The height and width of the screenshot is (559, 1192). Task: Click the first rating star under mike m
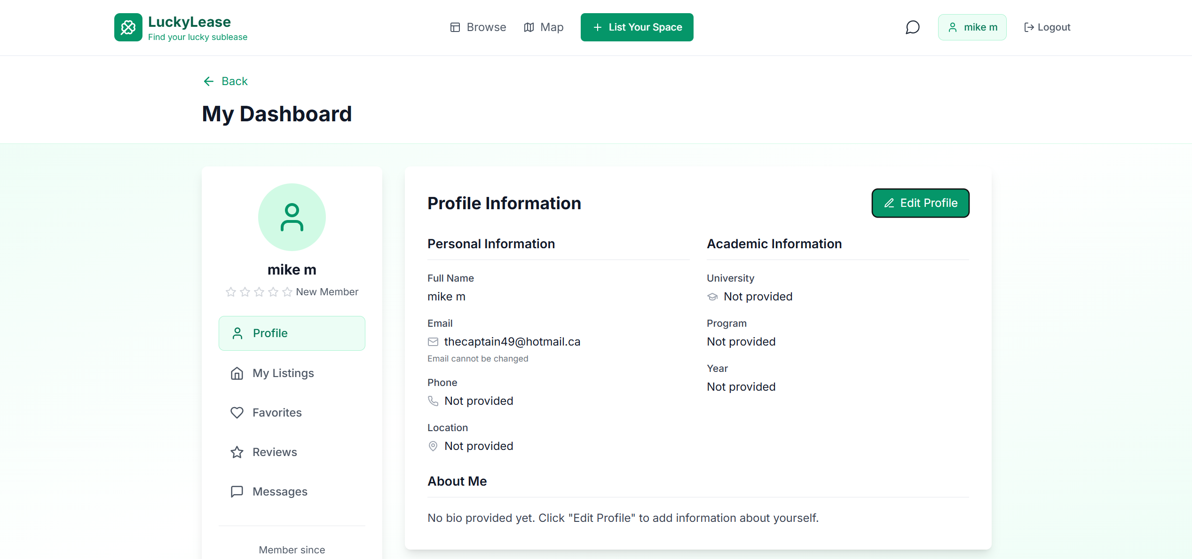click(x=231, y=292)
